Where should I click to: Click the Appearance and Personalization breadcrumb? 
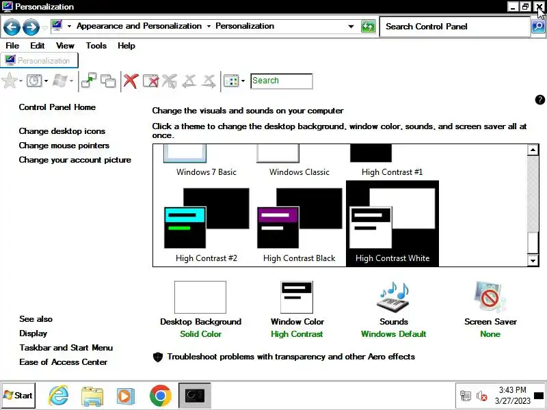pyautogui.click(x=139, y=26)
